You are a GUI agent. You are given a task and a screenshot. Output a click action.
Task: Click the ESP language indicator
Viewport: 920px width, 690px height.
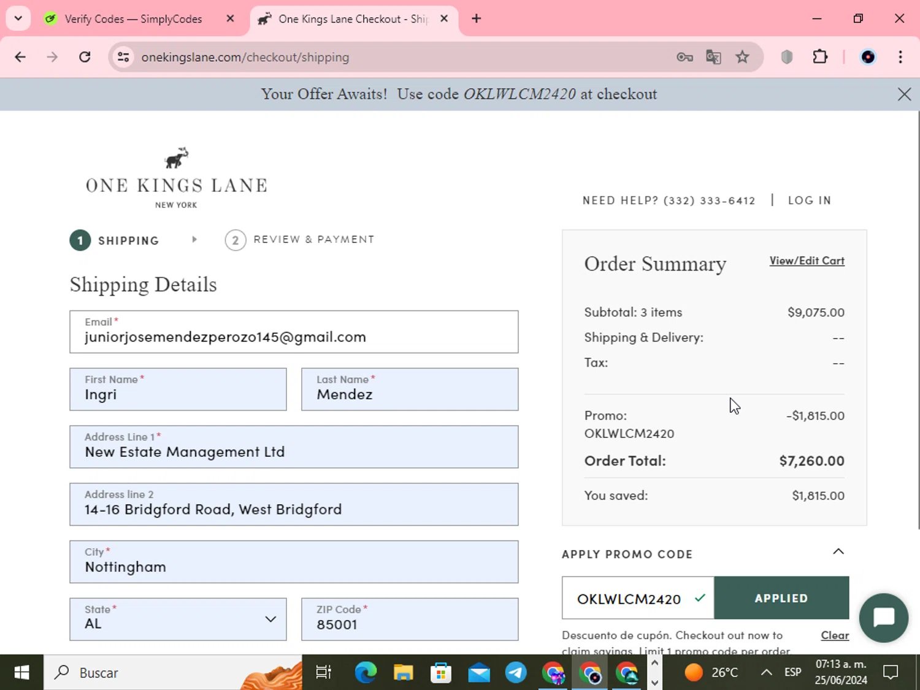coord(793,672)
